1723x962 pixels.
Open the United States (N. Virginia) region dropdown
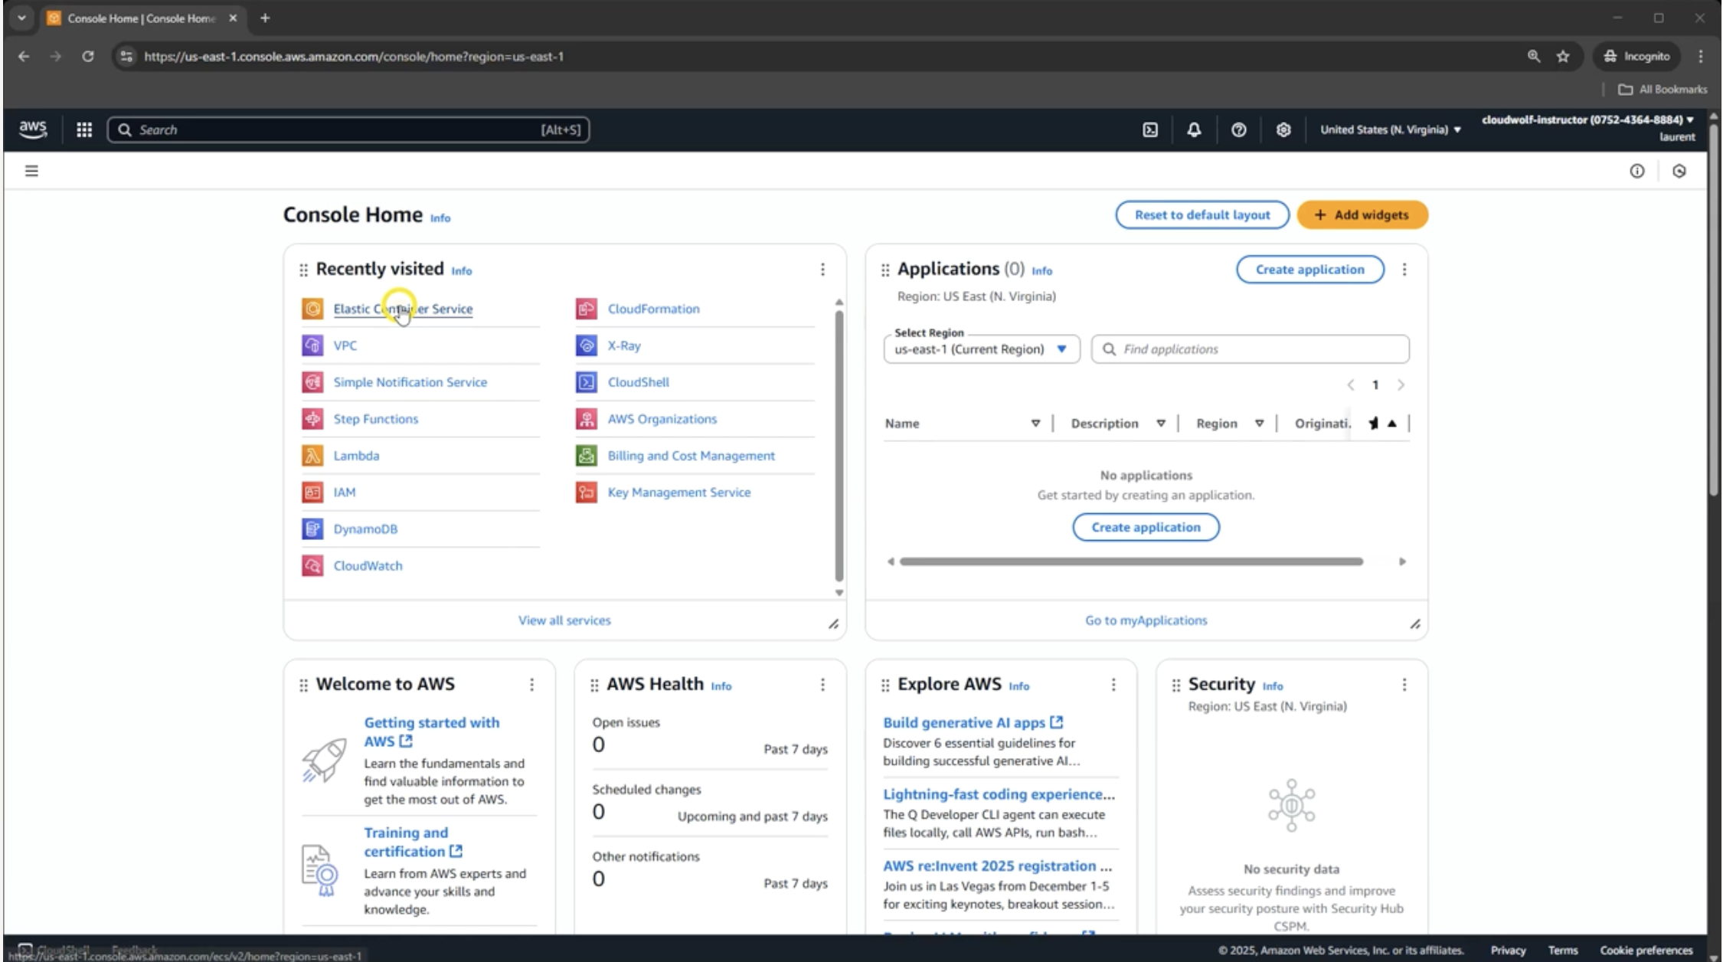pyautogui.click(x=1390, y=129)
